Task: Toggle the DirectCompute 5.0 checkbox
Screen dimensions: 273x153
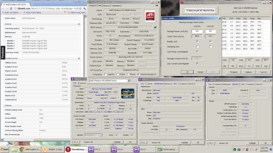Action: coord(138,74)
